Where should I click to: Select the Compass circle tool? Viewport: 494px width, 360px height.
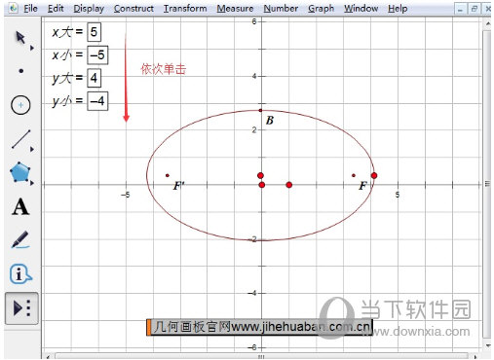pos(20,105)
